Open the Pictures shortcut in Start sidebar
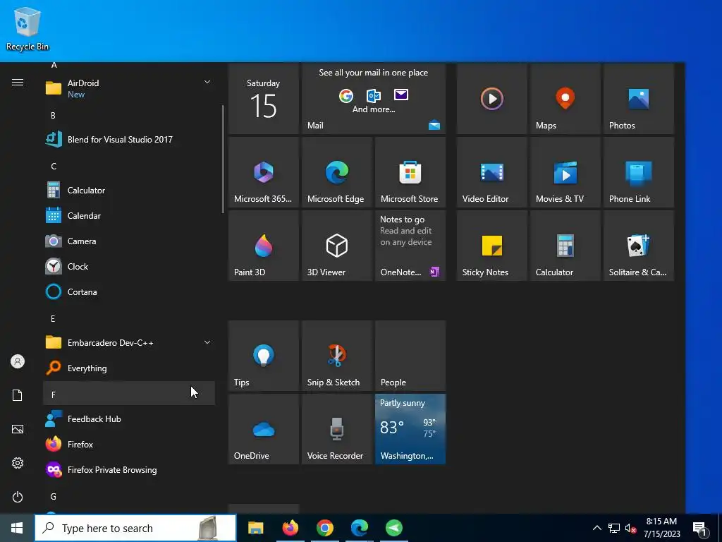This screenshot has height=542, width=722. pos(18,429)
